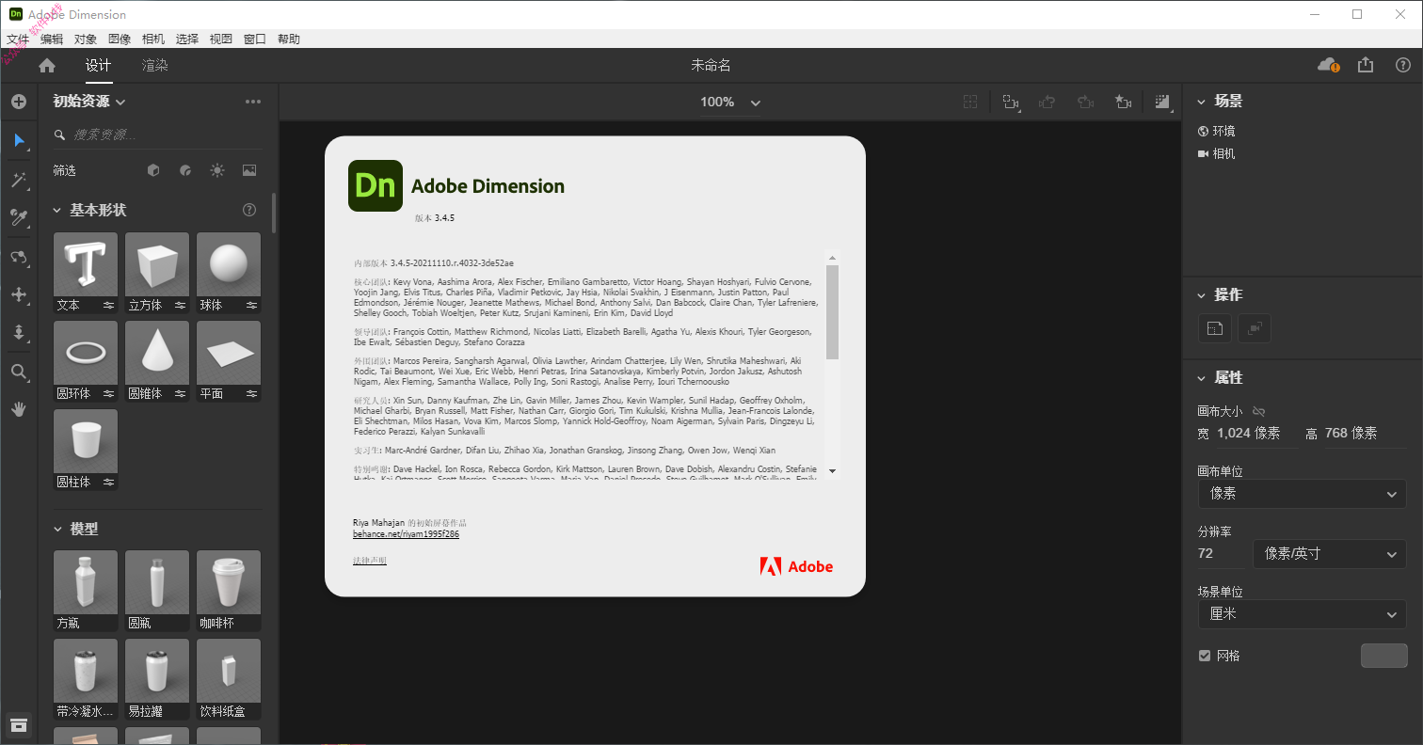Open the 100% zoom dropdown

point(730,102)
